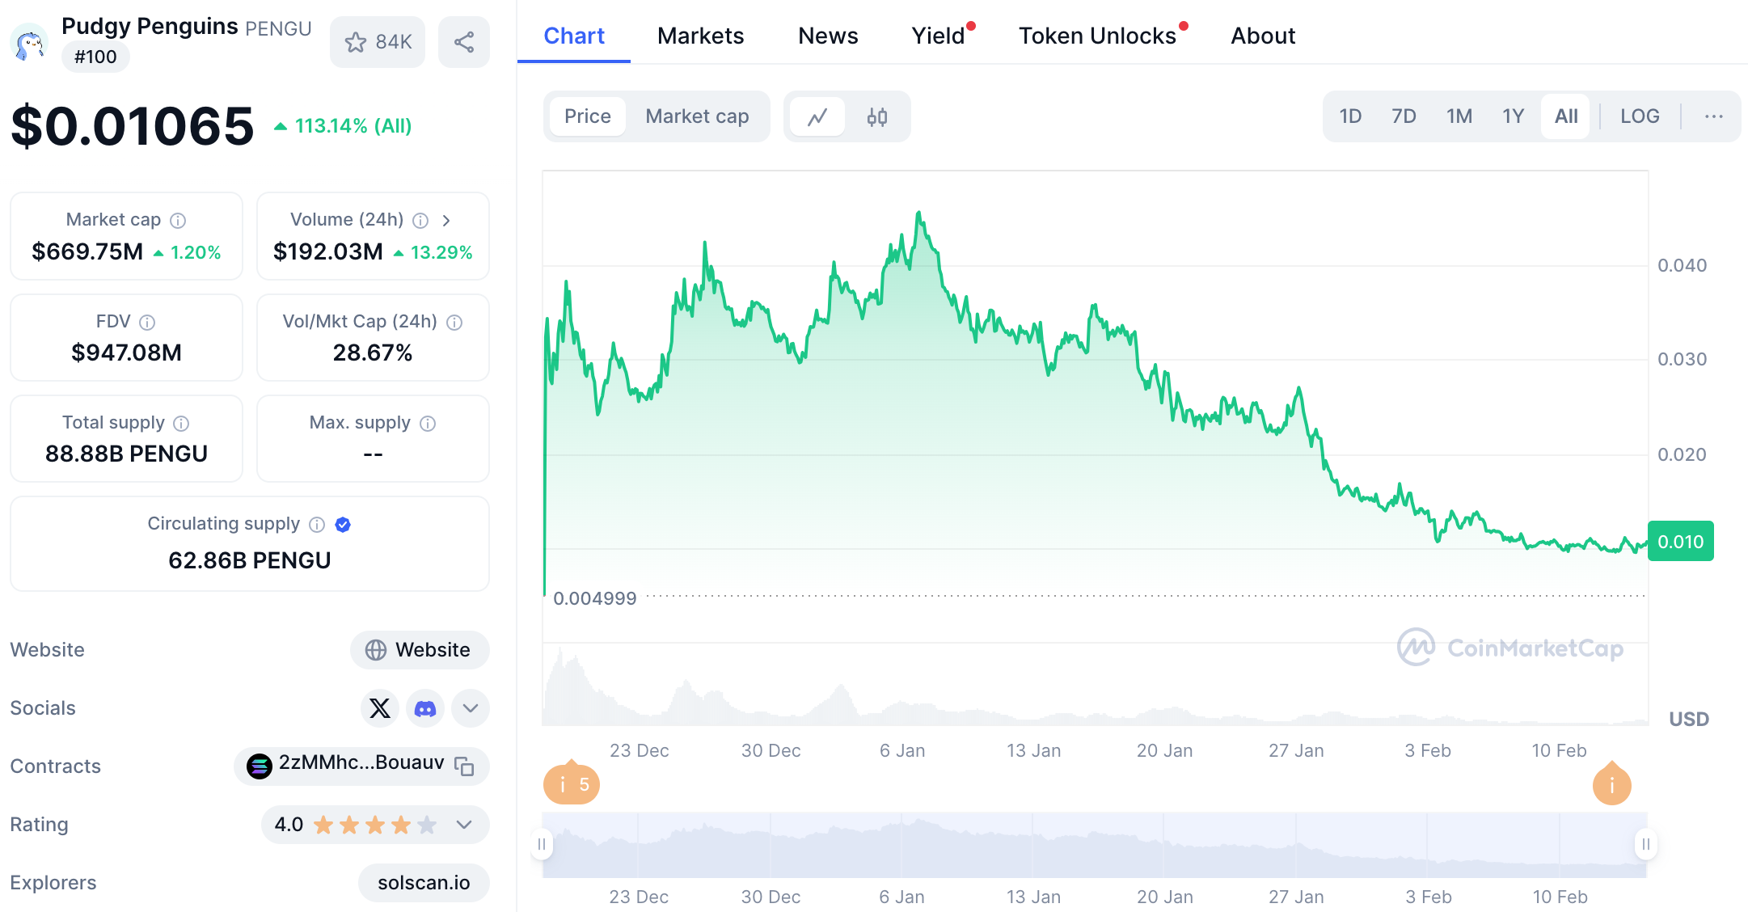Screen dimensions: 1748x912
Task: Select the line chart icon
Action: 817,117
